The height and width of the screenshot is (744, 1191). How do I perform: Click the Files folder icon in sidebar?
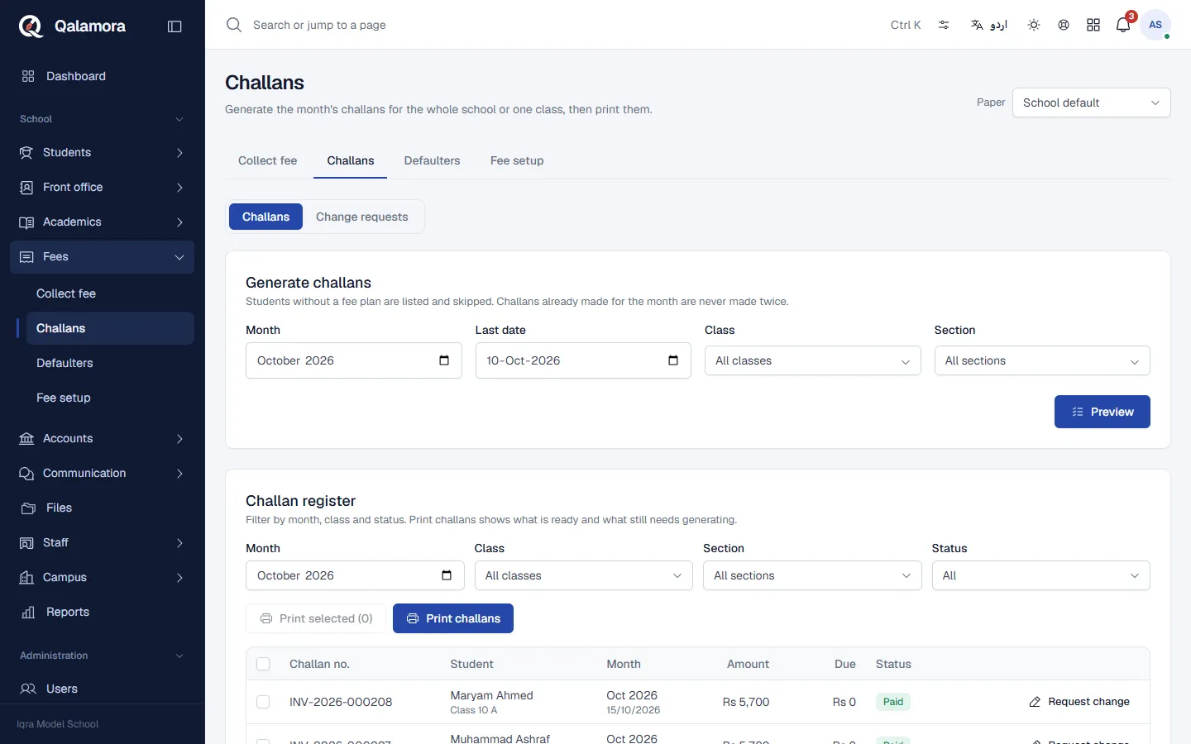[x=28, y=508]
